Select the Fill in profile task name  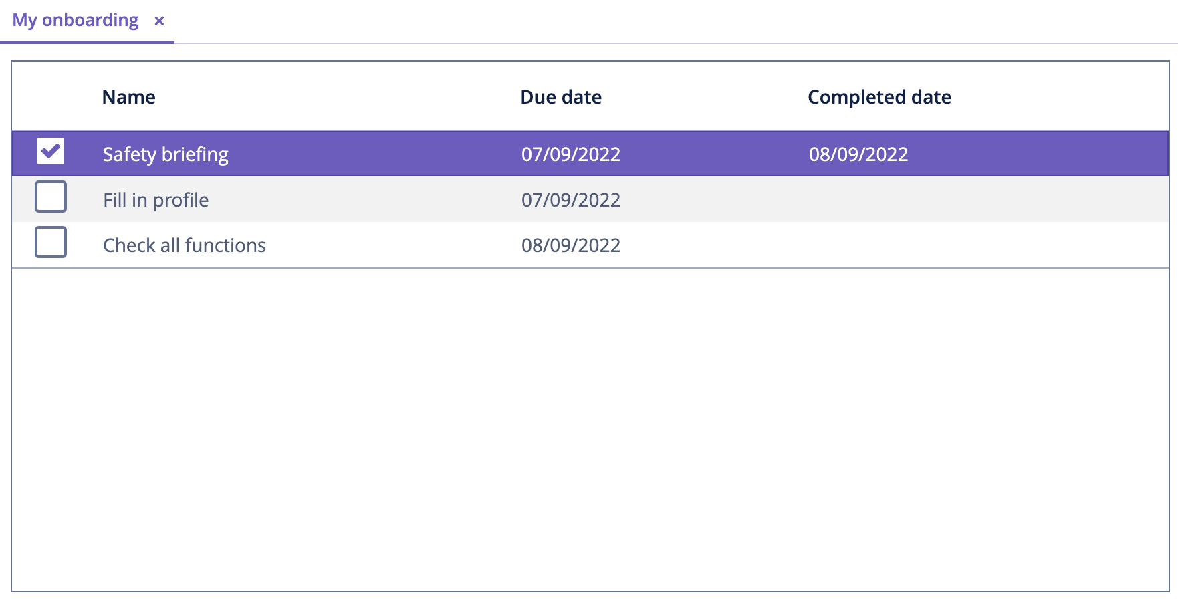point(156,200)
